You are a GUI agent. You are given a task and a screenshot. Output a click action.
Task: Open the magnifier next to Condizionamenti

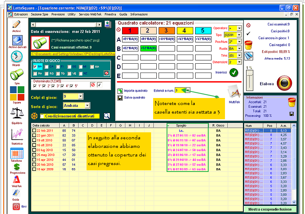click(x=107, y=116)
